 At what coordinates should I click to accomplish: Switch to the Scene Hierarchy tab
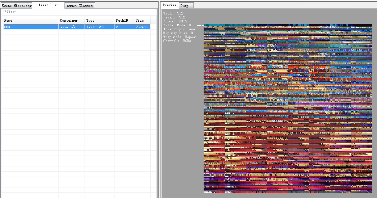(16, 5)
